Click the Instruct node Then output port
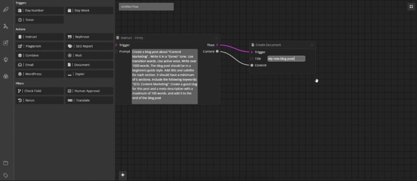The image size is (417, 181). (217, 45)
